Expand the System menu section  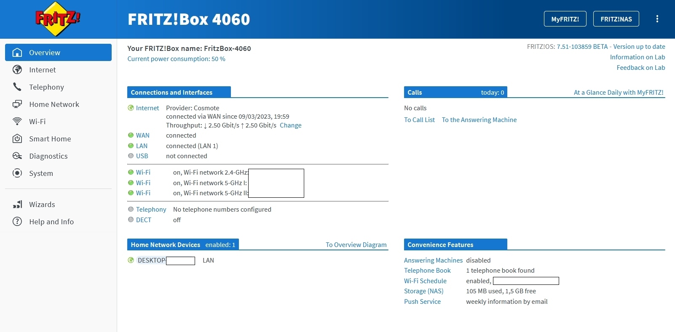(x=58, y=173)
